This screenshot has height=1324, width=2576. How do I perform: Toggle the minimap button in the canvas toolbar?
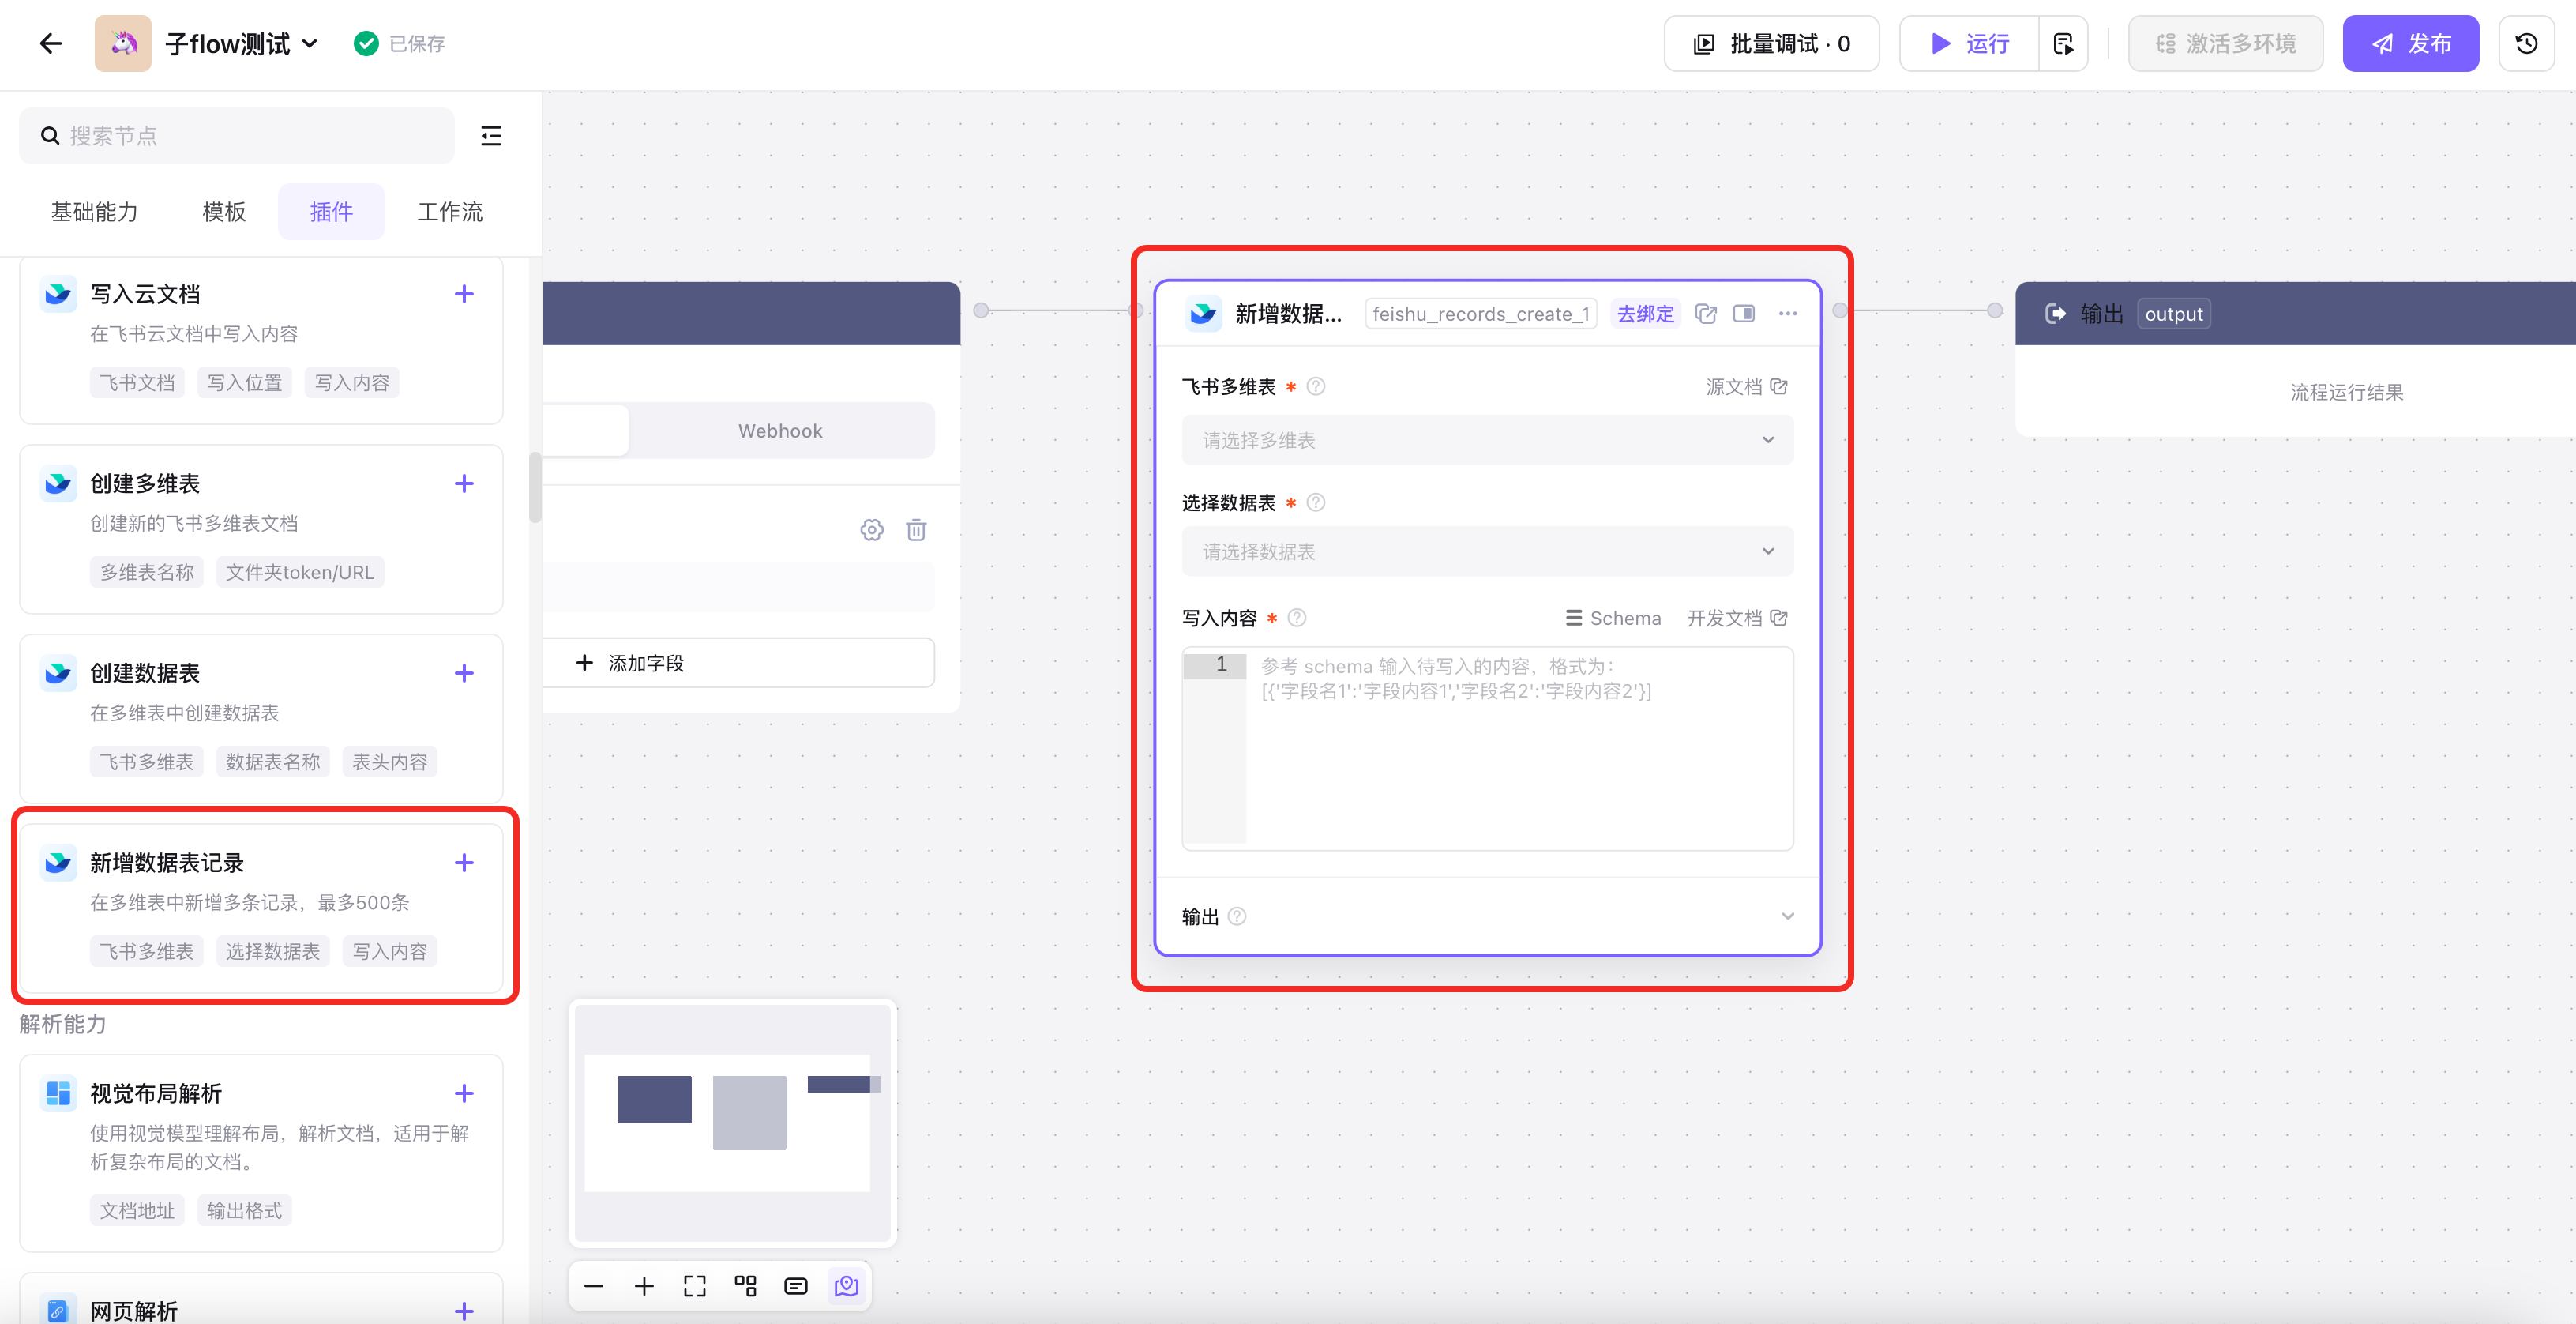click(846, 1286)
